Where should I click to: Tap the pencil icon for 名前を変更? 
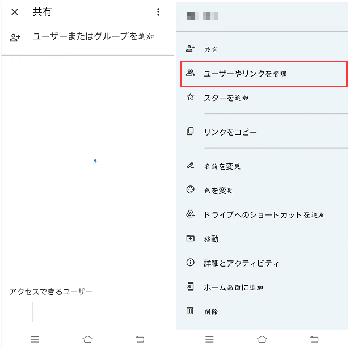pos(191,166)
